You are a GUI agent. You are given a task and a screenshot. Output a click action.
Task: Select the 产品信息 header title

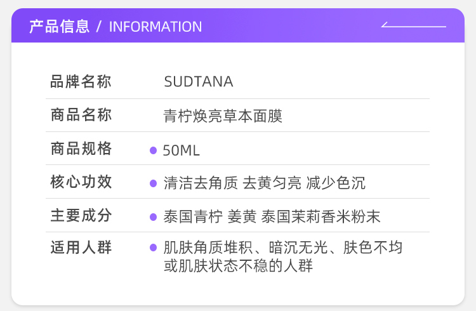[59, 27]
